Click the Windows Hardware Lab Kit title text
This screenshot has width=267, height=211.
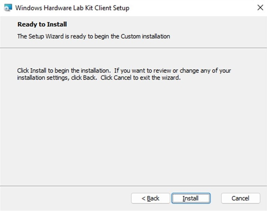pos(72,8)
